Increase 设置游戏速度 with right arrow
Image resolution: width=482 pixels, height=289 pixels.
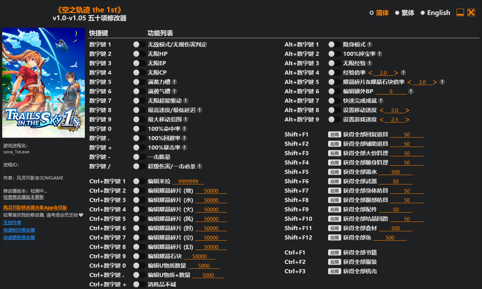coord(407,120)
